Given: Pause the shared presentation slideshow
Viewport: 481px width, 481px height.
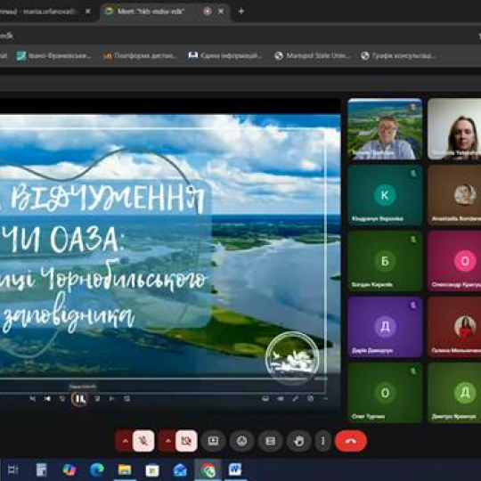Looking at the screenshot, I should pyautogui.click(x=79, y=398).
